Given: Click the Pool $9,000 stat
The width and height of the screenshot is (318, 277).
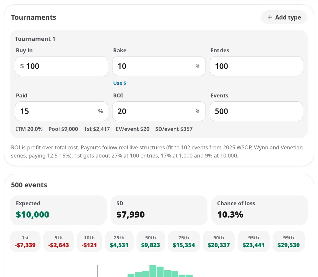Looking at the screenshot, I should (x=63, y=129).
